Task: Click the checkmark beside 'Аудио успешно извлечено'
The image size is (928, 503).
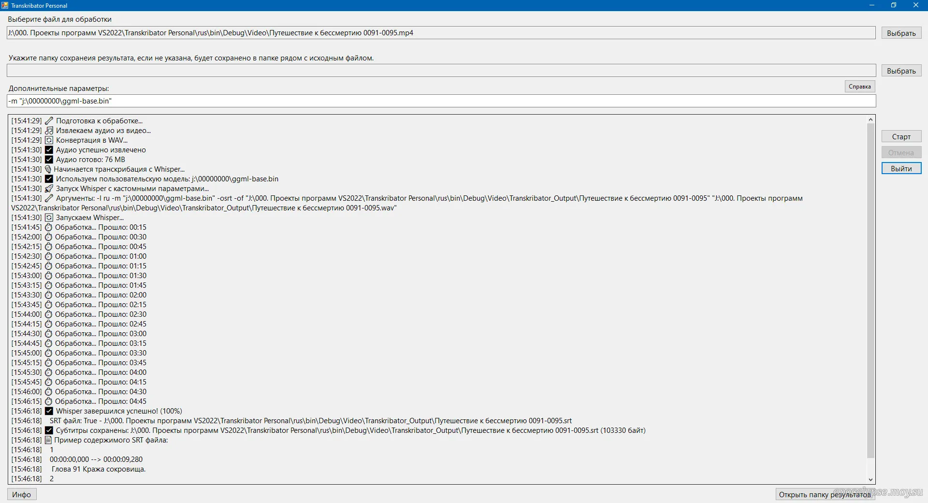Action: (49, 150)
